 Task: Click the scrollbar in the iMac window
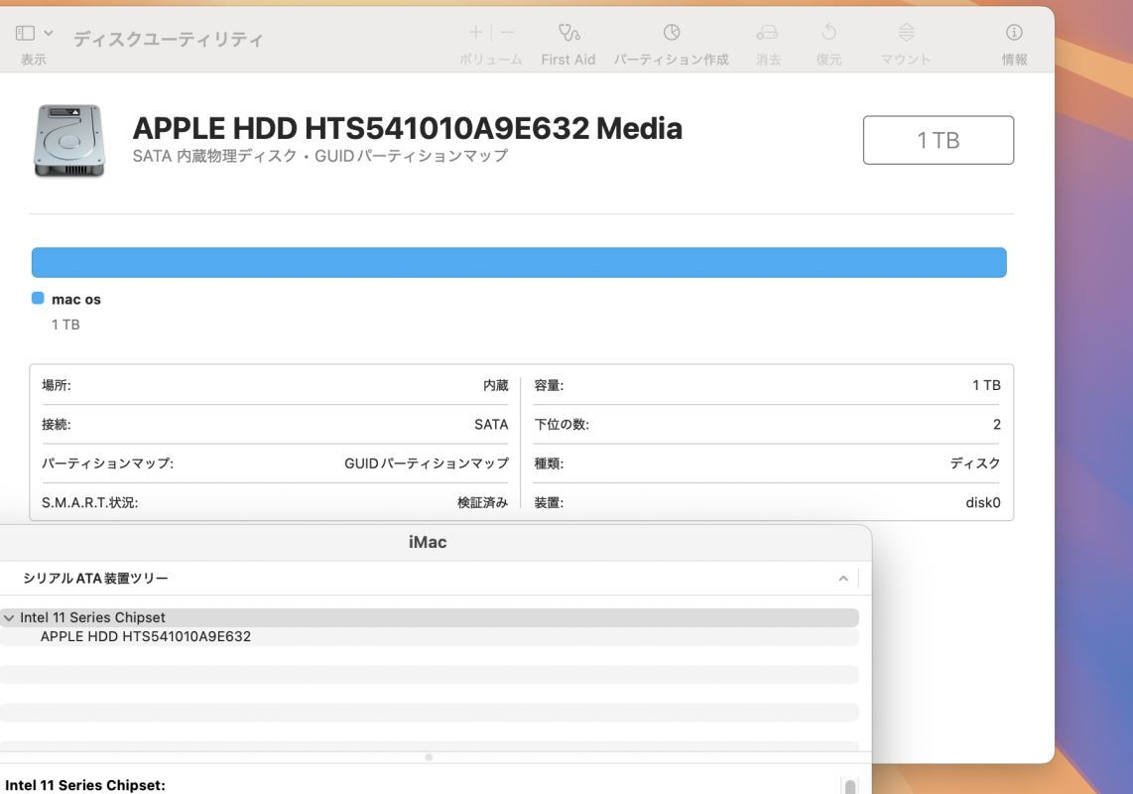(850, 785)
